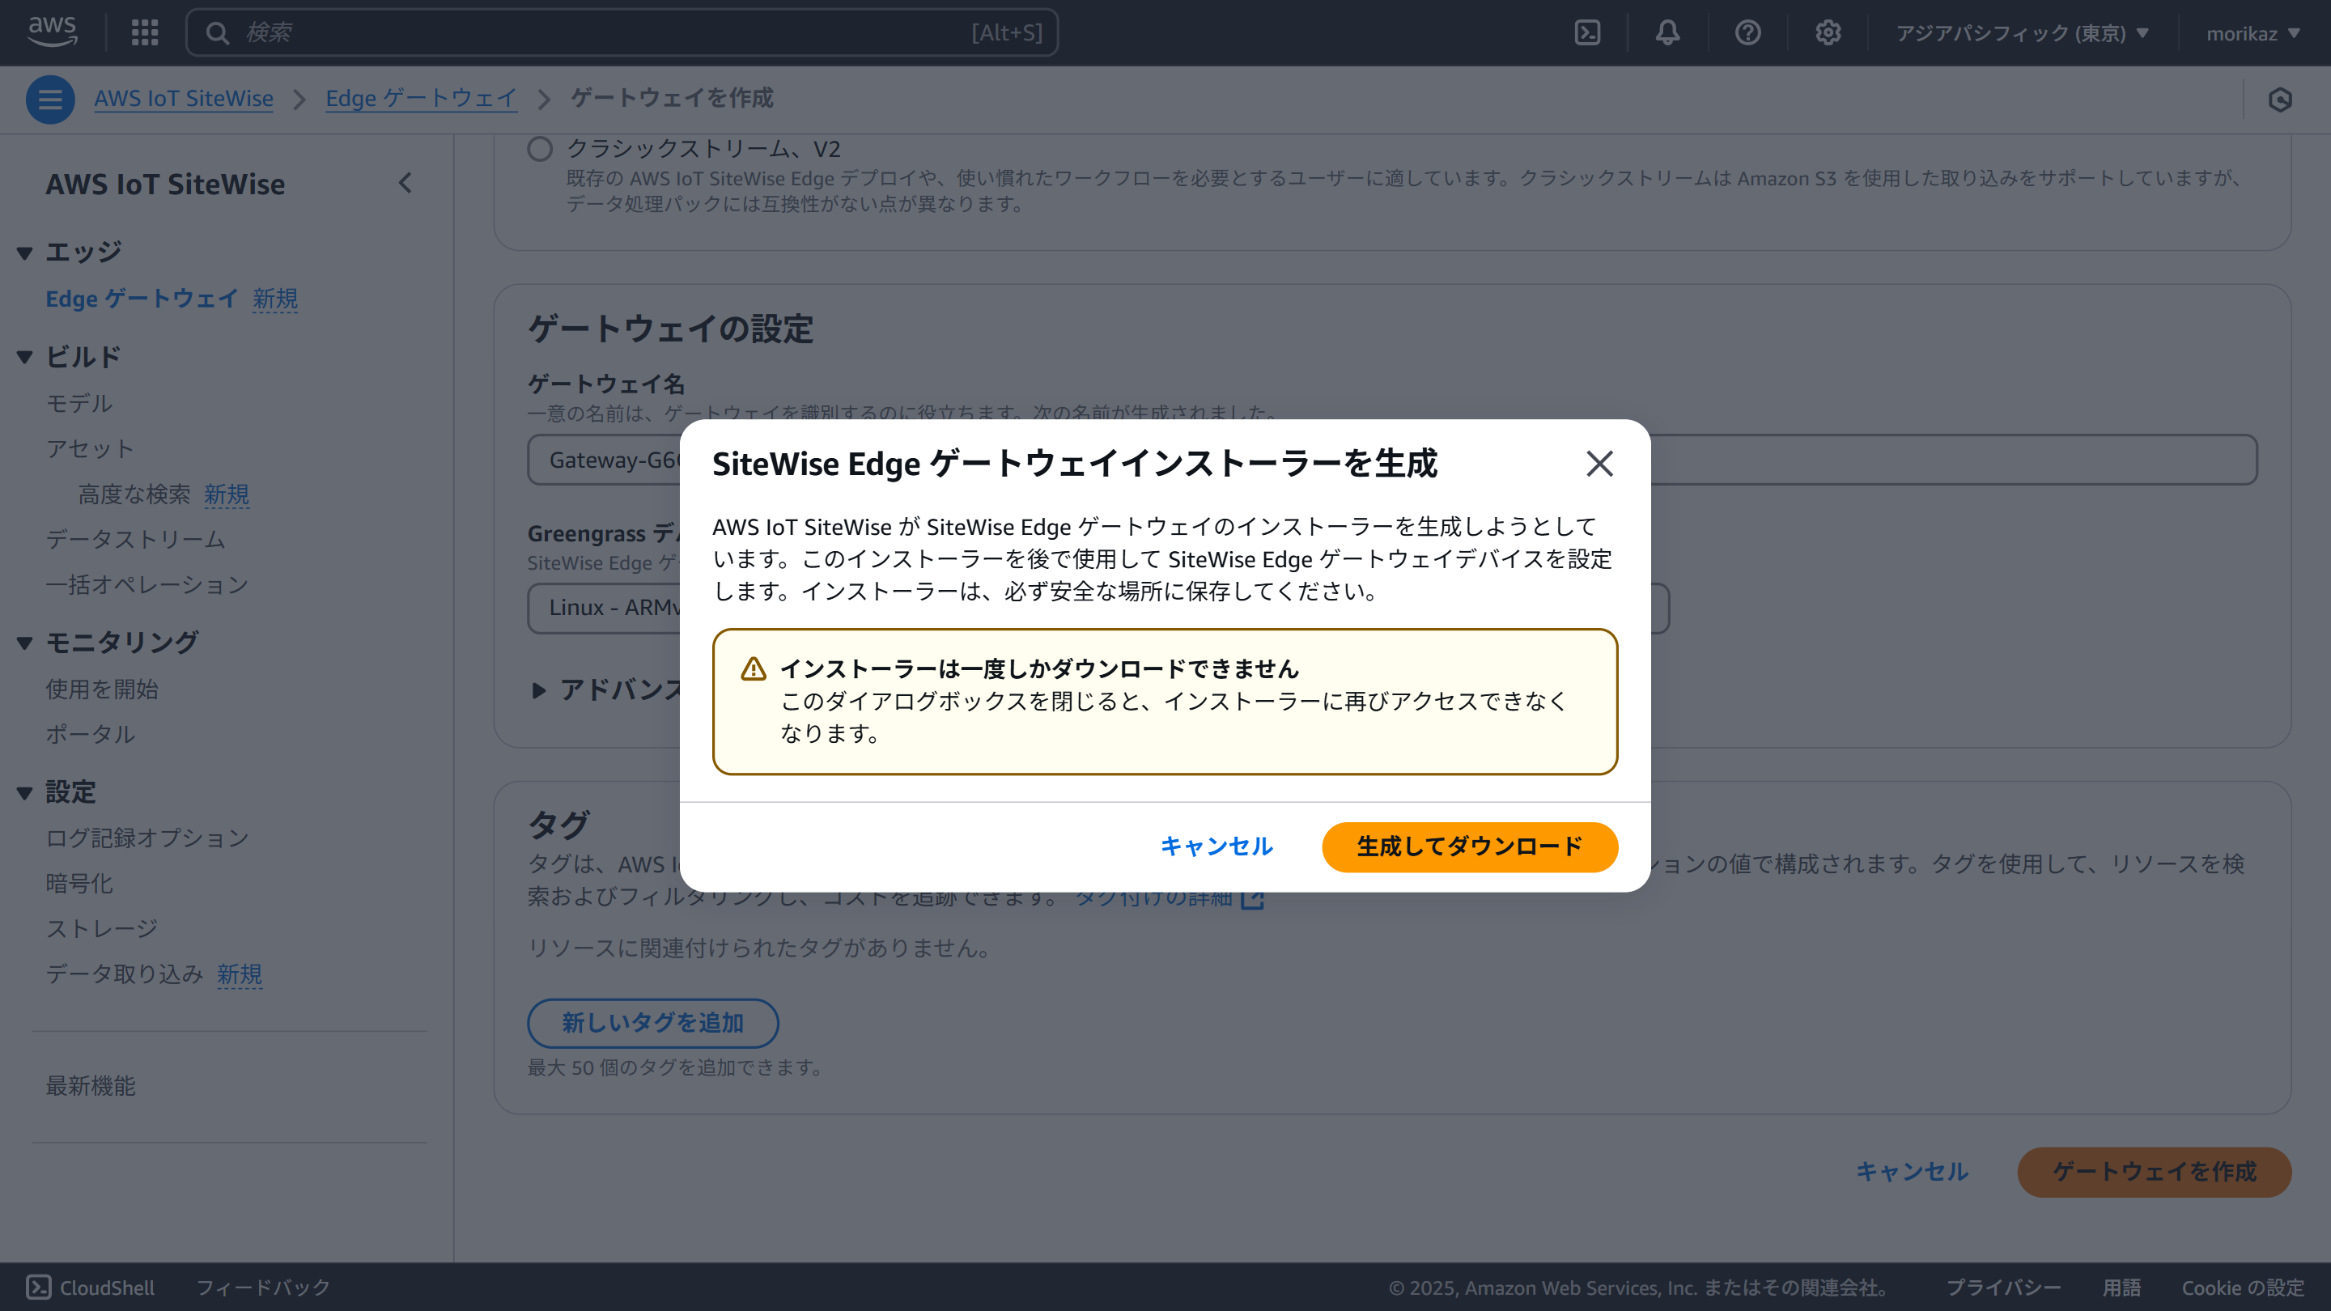Open 用語 footer link
This screenshot has width=2331, height=1311.
(x=2122, y=1288)
